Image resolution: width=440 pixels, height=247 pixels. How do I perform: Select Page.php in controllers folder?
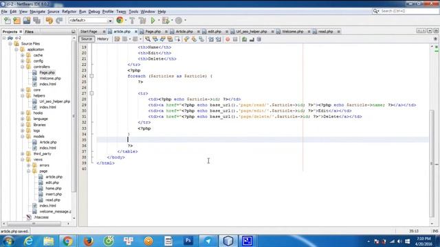pos(47,73)
